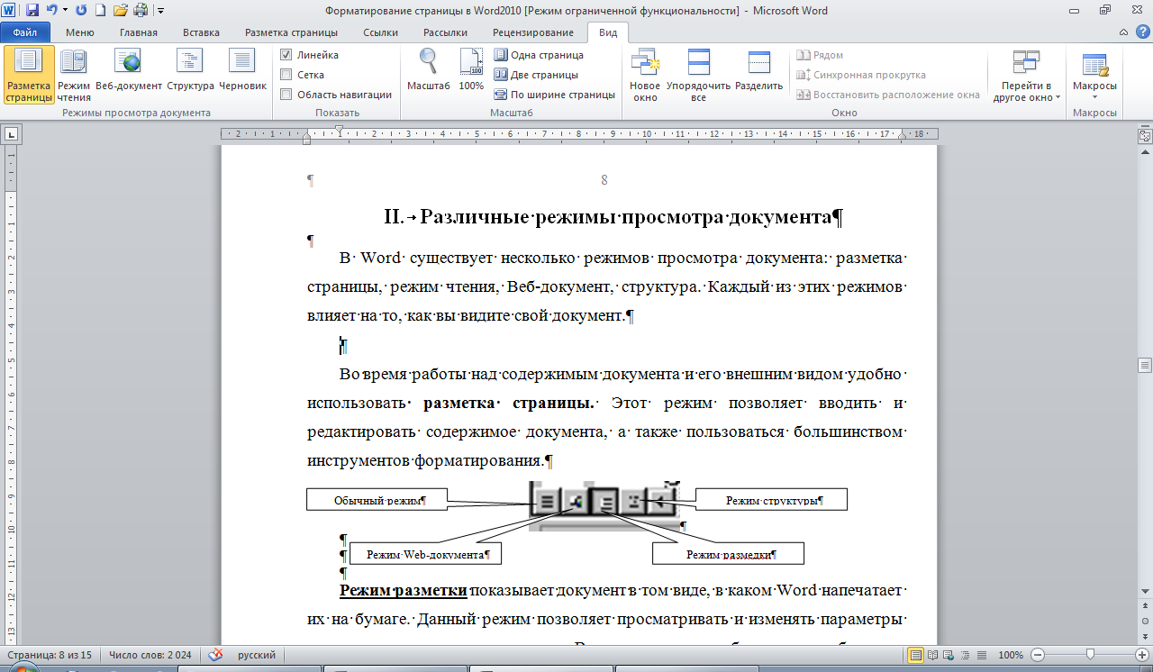Open the Масштаб zoom dialog
The image size is (1153, 672).
coord(428,70)
